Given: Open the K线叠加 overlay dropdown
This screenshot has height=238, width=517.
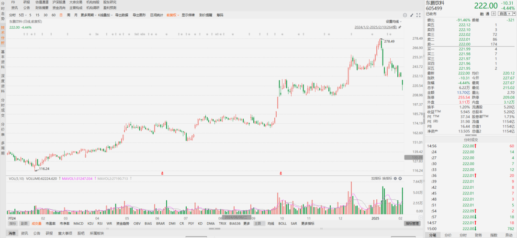Looking at the screenshot, I should 105,15.
